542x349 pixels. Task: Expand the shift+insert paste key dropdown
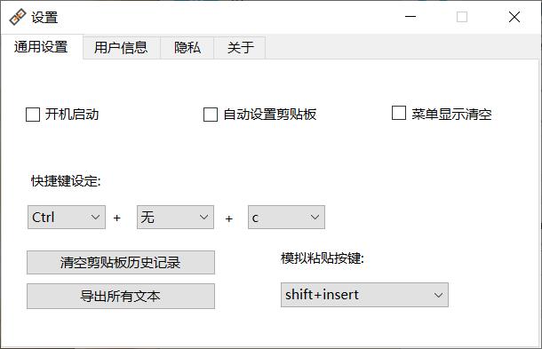364,295
